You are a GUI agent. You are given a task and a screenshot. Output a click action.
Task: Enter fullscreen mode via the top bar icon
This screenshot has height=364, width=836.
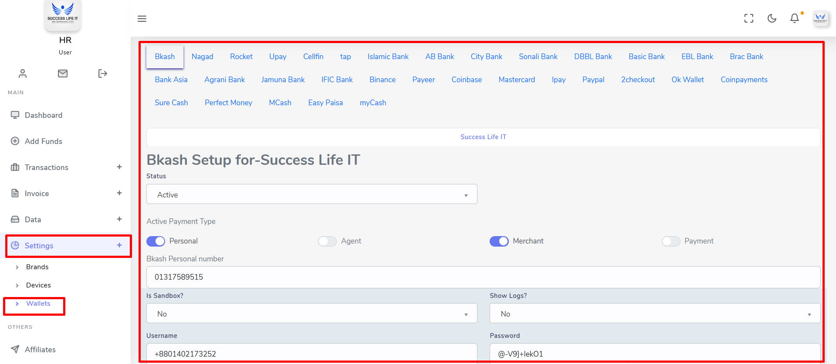coord(749,18)
